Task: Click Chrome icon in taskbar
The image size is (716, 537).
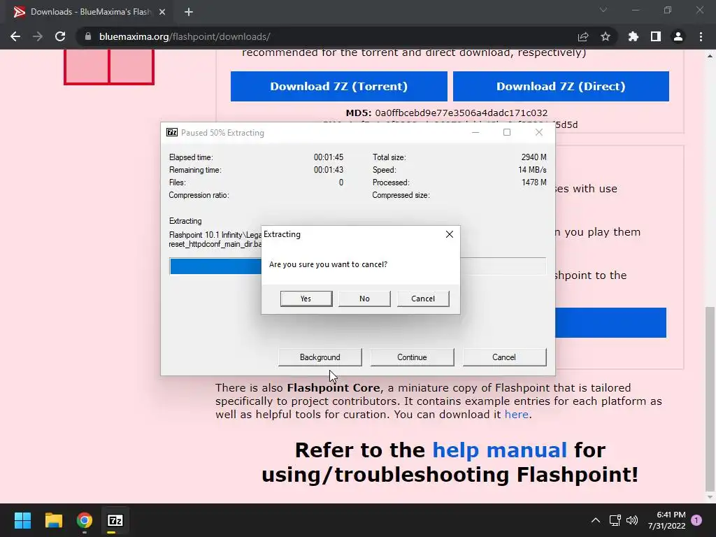Action: (85, 520)
